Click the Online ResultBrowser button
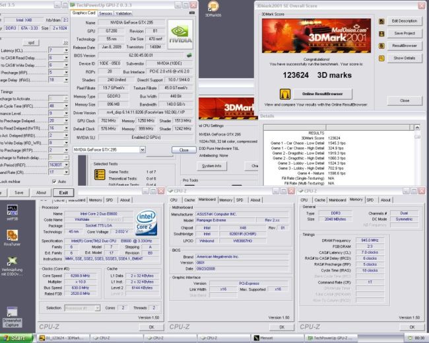Image resolution: width=429 pixels, height=343 pixels. pyautogui.click(x=323, y=94)
